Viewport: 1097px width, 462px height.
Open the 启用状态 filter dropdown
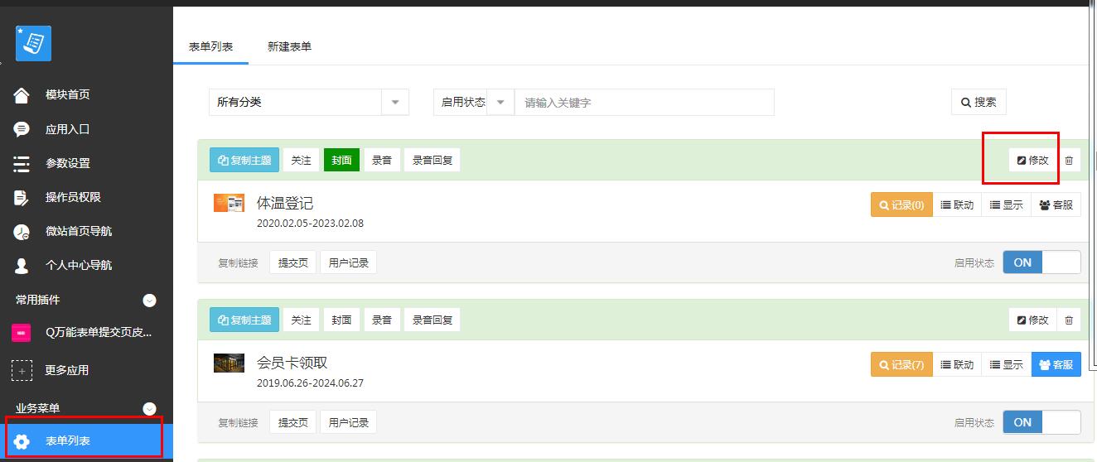point(473,103)
